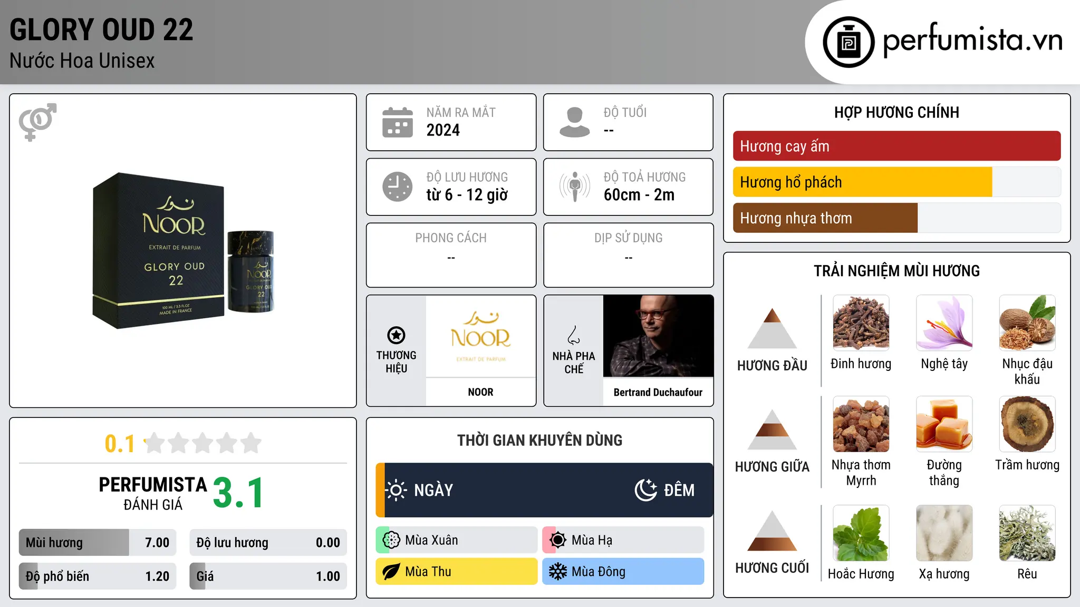
Task: Open the Bertrand Duchaufour perfumer name link
Action: coord(658,392)
